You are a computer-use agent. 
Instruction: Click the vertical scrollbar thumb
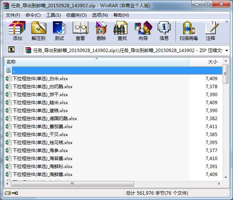226,74
